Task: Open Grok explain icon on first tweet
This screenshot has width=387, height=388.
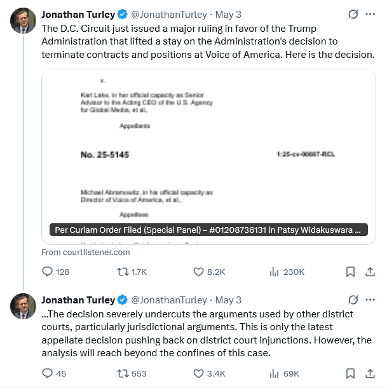Action: point(353,14)
